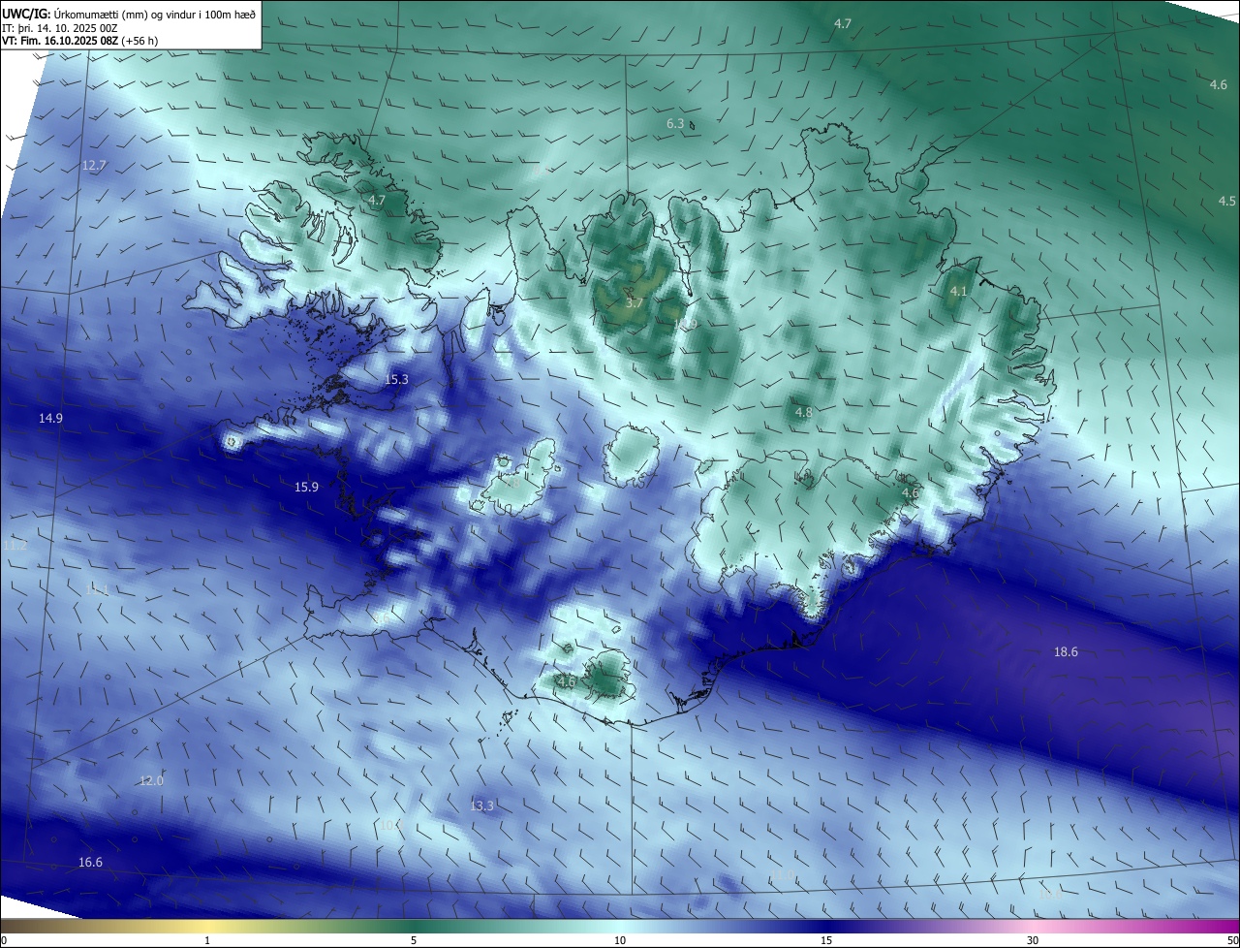Click the 14.9 value label
The image size is (1240, 948).
[50, 418]
